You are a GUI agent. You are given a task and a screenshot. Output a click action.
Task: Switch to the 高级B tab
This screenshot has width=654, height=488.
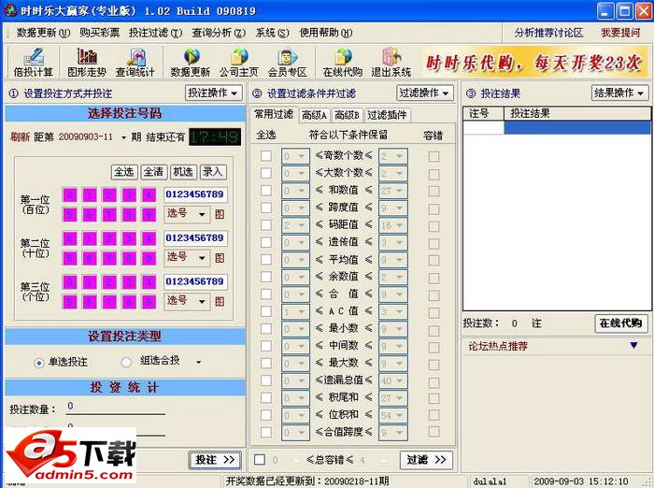click(347, 115)
